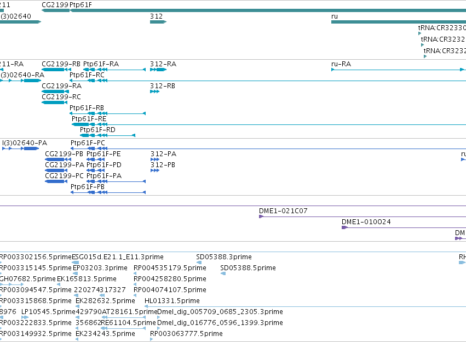Click the 312-PB protein label

163,165
